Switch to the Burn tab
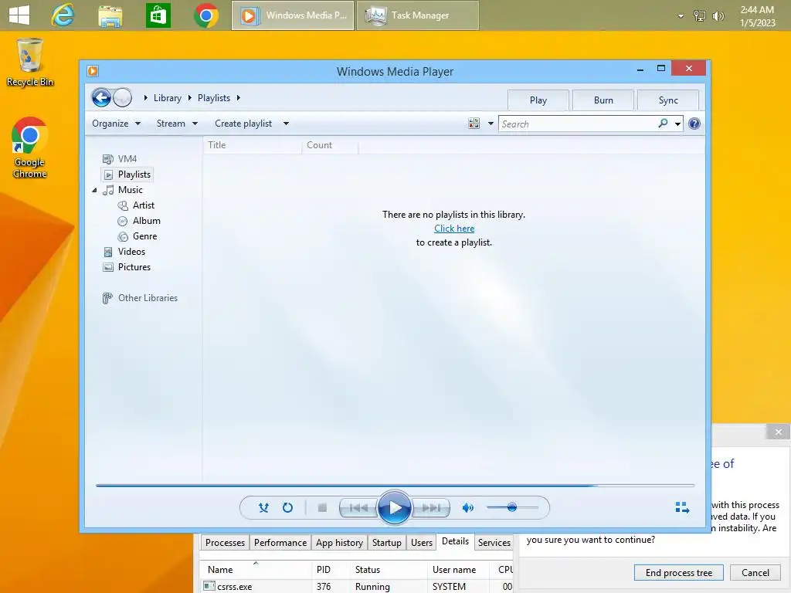Screen dimensions: 791x593 603,100
